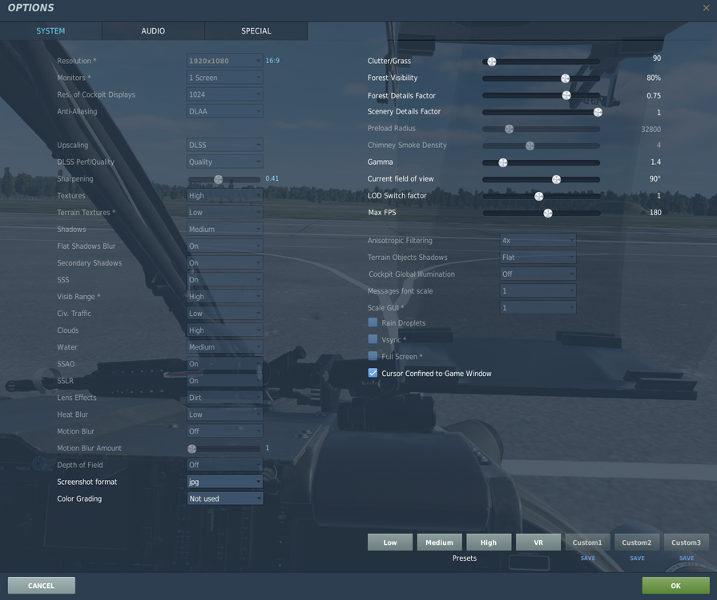Enable the Full Screen checkbox

click(373, 356)
